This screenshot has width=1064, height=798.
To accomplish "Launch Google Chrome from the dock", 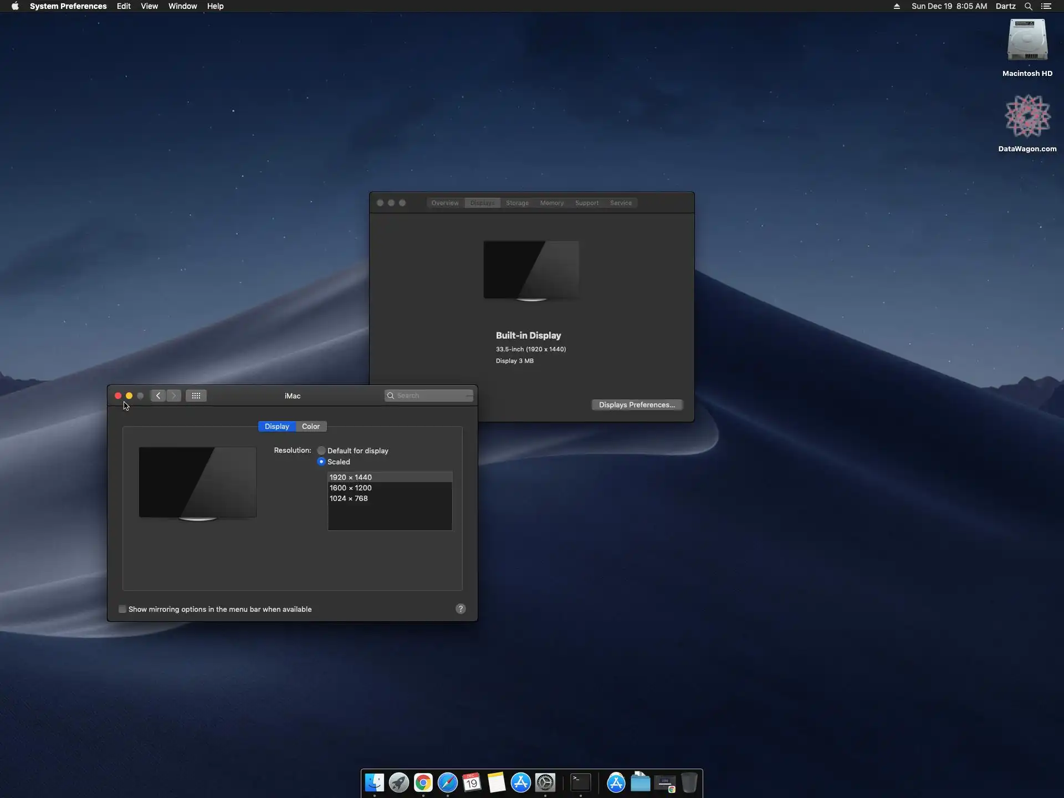I will pyautogui.click(x=423, y=782).
